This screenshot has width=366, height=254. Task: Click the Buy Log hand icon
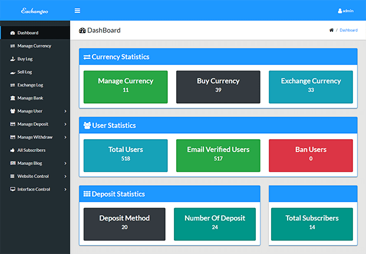[x=12, y=59]
